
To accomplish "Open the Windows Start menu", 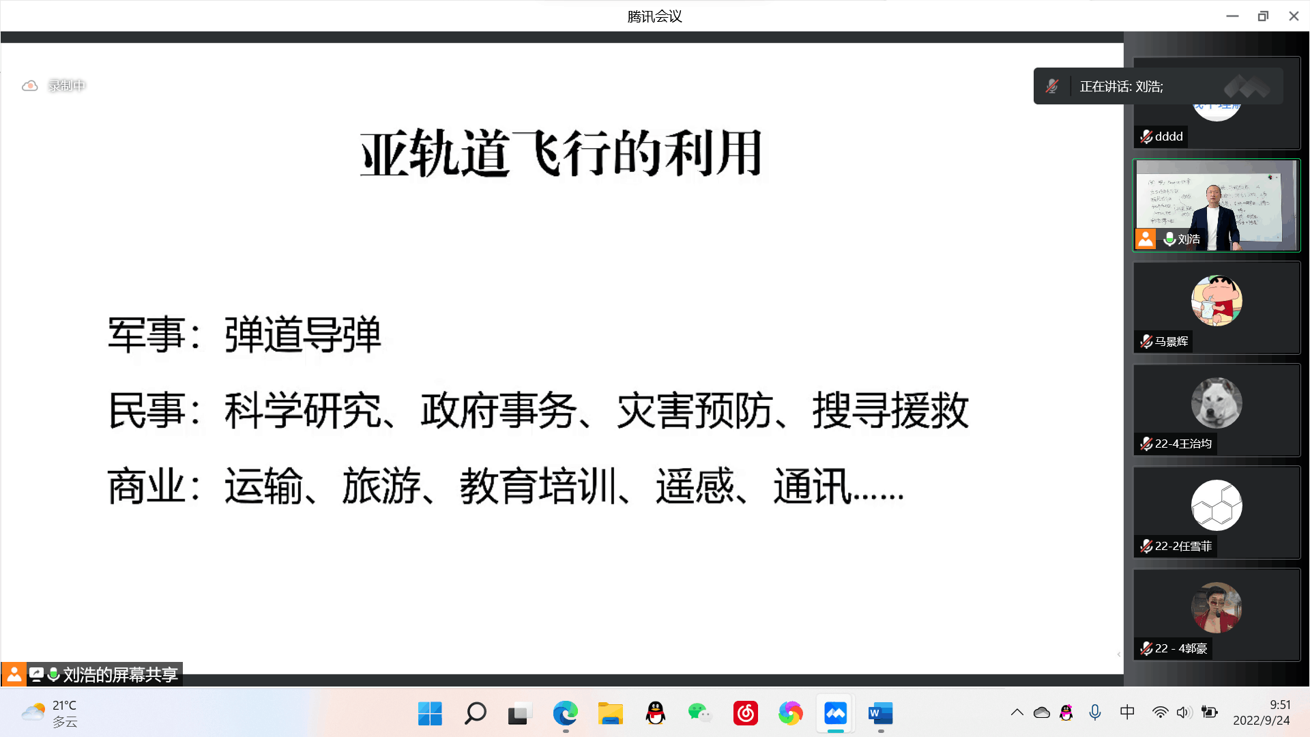I will click(430, 714).
